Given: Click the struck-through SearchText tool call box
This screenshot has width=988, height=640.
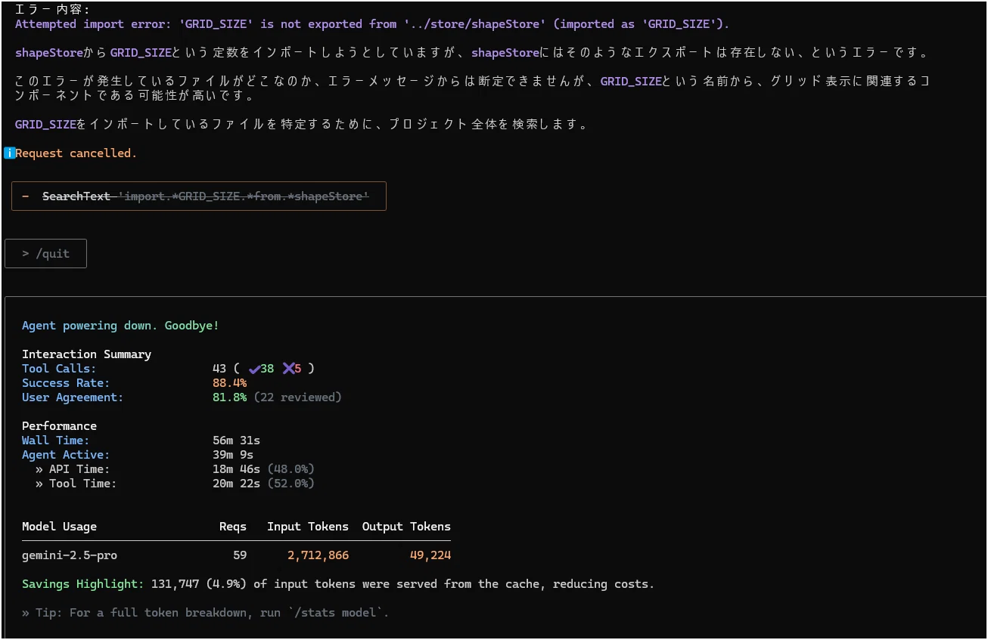Looking at the screenshot, I should (x=199, y=196).
